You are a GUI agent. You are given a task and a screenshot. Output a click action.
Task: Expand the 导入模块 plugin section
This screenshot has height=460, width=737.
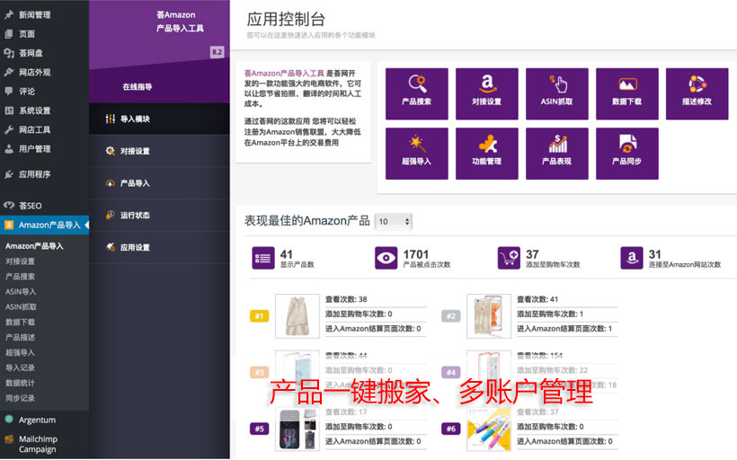(135, 119)
